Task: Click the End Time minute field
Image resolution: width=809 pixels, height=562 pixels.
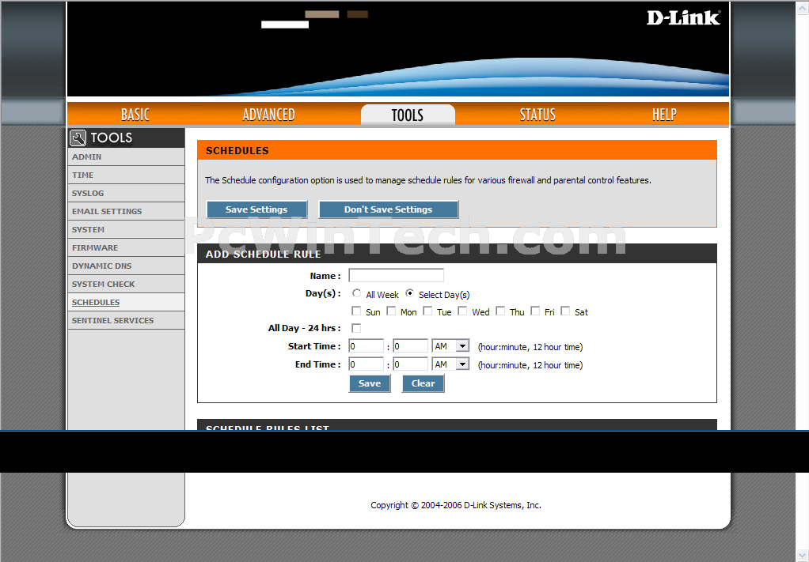Action: (x=410, y=364)
